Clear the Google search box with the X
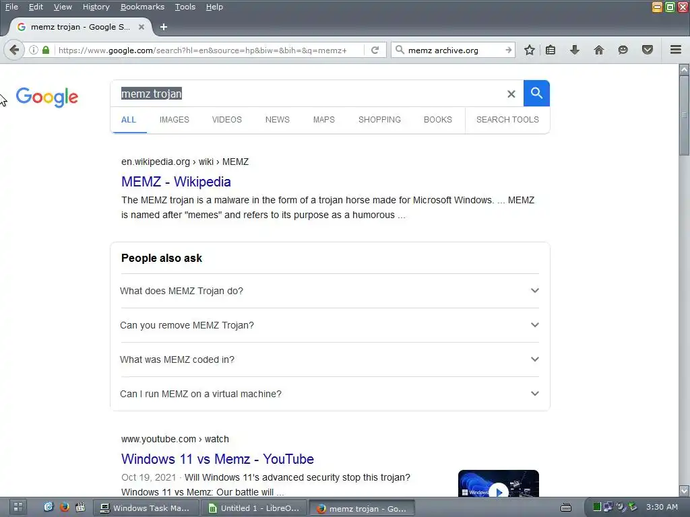Screen dimensions: 690x517 click(x=511, y=94)
